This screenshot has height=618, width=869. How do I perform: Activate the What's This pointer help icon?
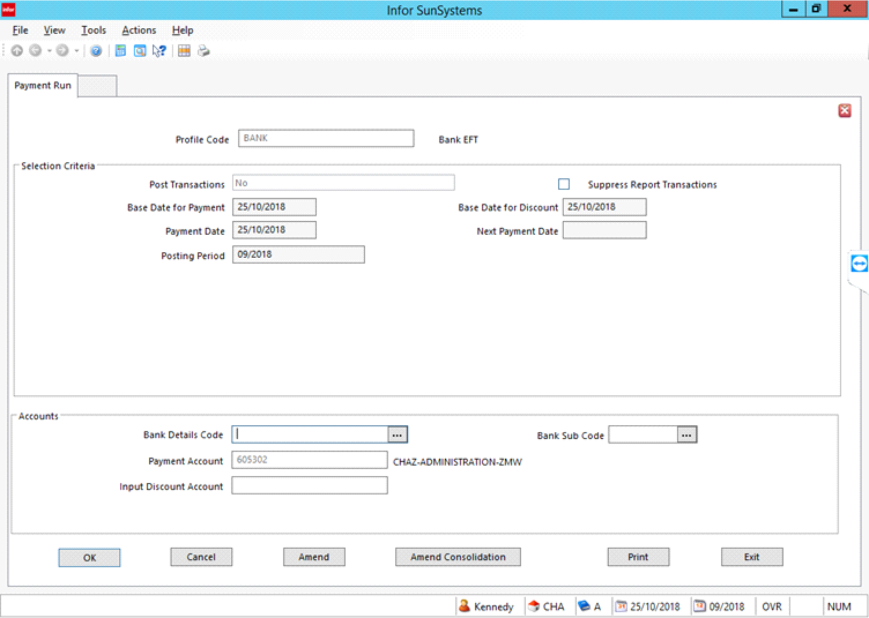[x=159, y=51]
